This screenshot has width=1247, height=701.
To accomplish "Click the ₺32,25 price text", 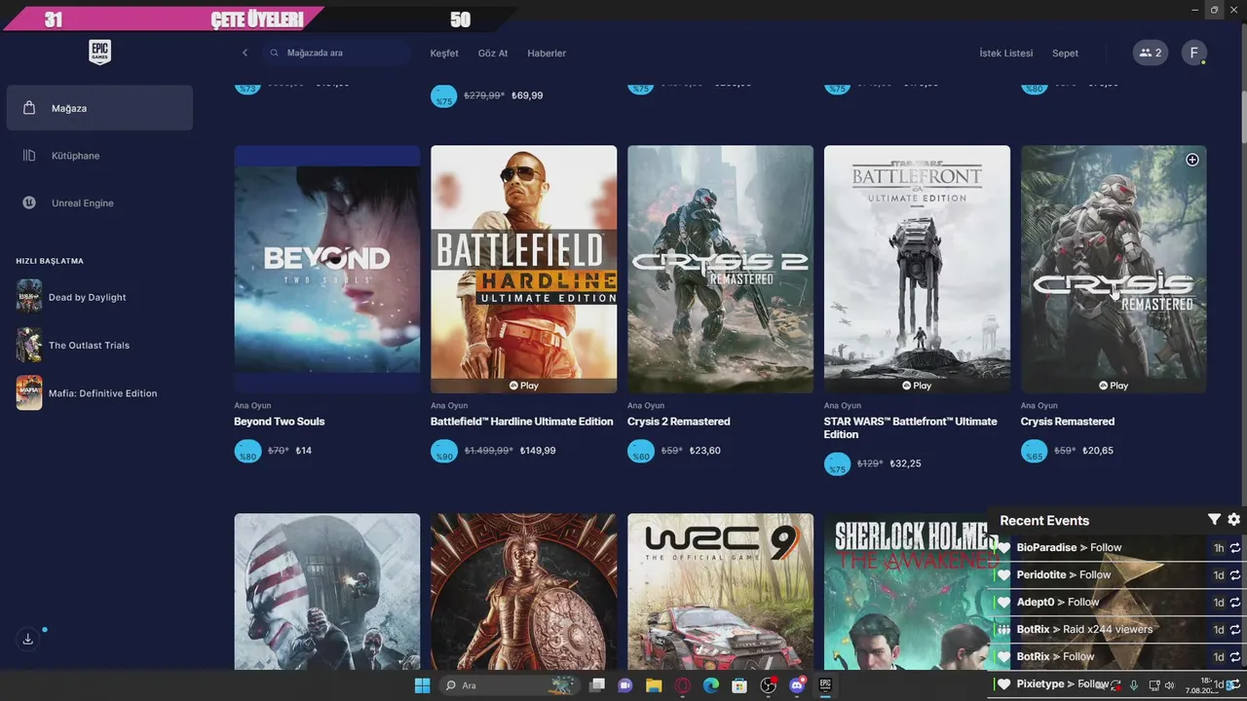I will point(906,463).
